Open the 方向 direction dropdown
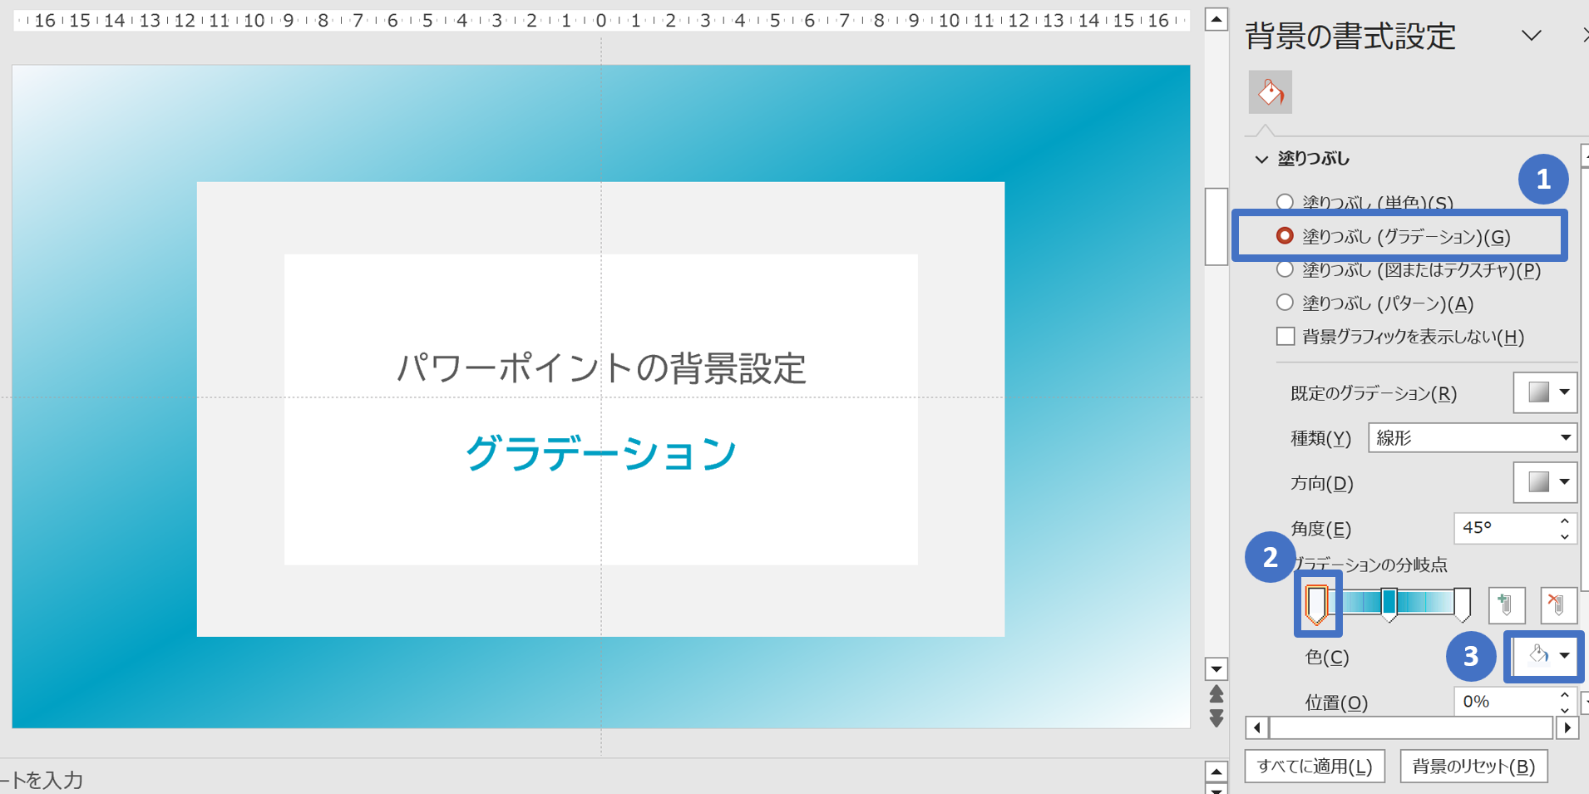This screenshot has height=794, width=1589. tap(1545, 482)
